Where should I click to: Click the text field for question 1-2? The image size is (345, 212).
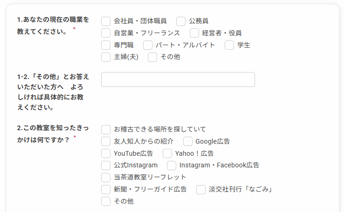(x=178, y=79)
